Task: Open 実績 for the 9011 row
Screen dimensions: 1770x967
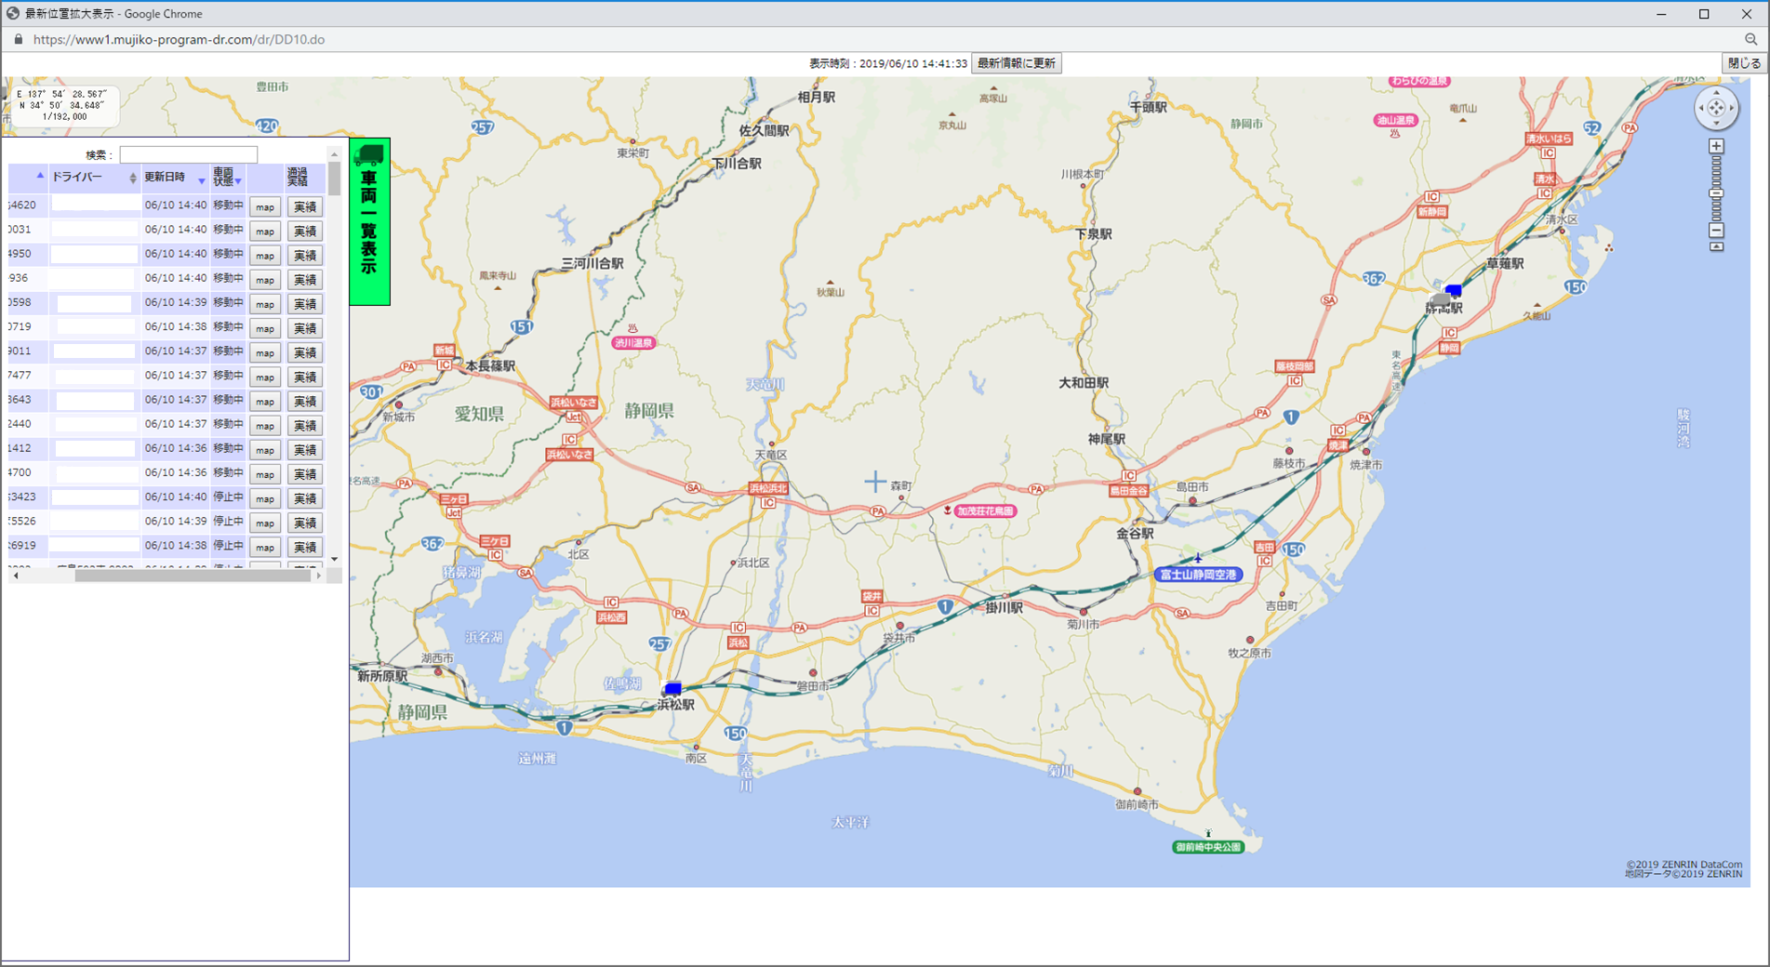Action: coord(305,352)
